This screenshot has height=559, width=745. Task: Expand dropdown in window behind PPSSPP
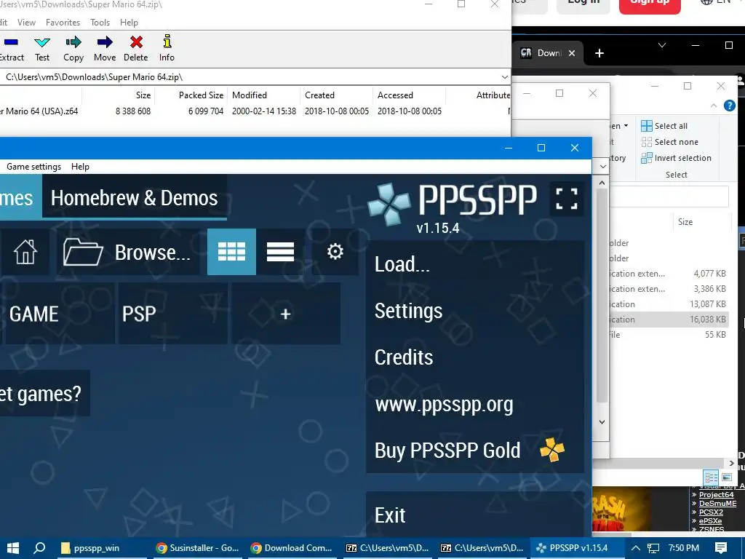tap(603, 167)
